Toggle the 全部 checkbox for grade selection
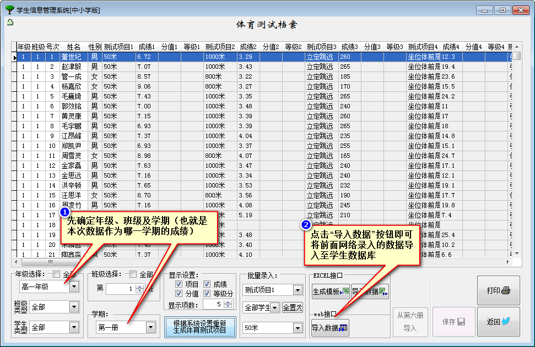This screenshot has width=535, height=347. click(56, 274)
